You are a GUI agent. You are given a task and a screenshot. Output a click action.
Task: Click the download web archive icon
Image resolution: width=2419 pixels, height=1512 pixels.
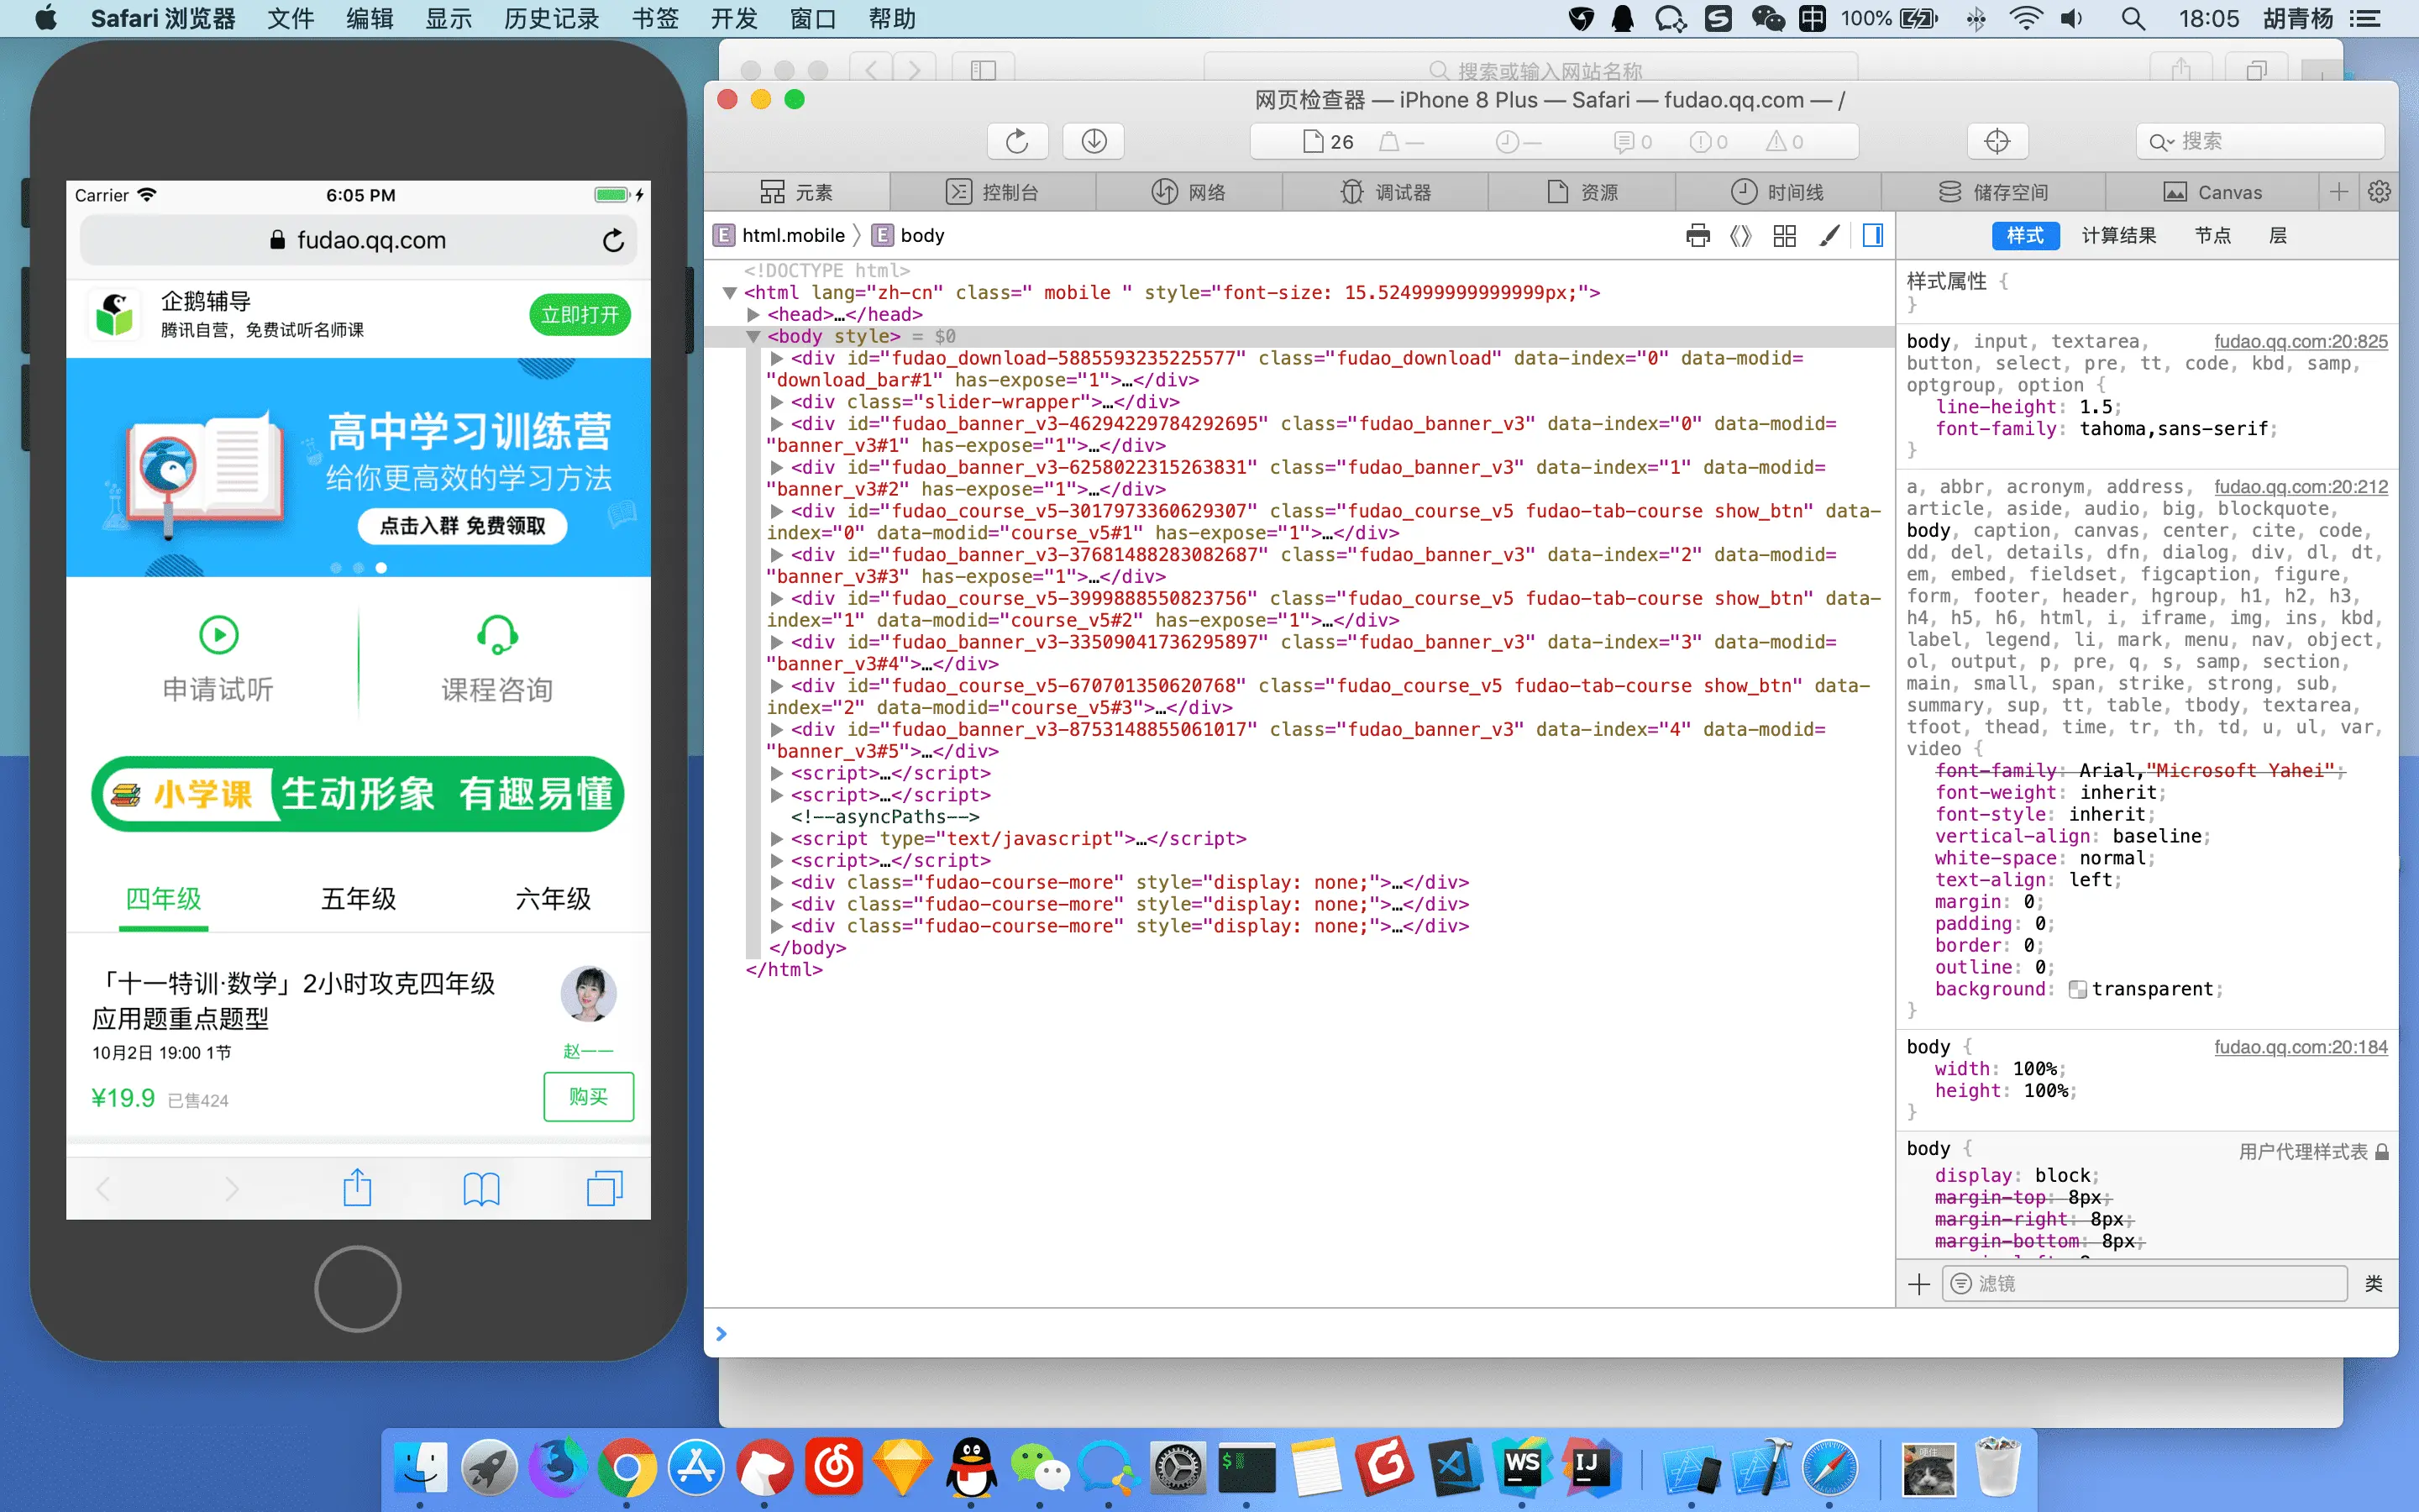1094,141
